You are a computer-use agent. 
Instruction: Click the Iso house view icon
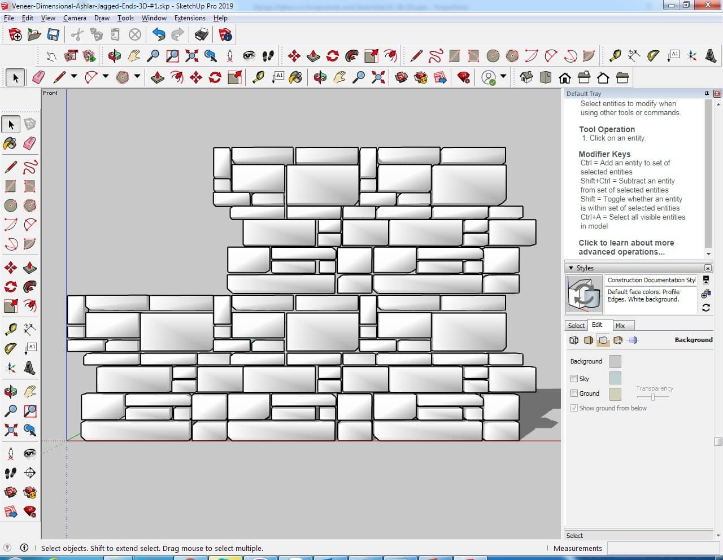point(526,77)
